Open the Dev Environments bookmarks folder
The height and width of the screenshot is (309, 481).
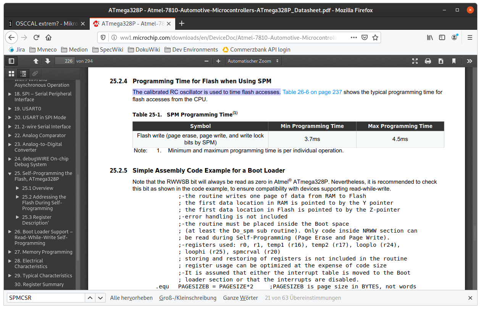(x=191, y=50)
